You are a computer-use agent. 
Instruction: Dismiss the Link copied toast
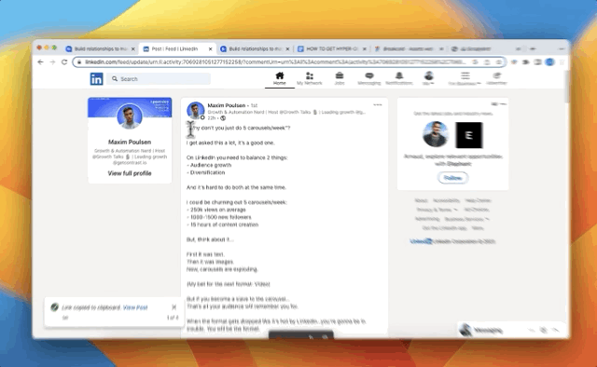[x=174, y=306]
